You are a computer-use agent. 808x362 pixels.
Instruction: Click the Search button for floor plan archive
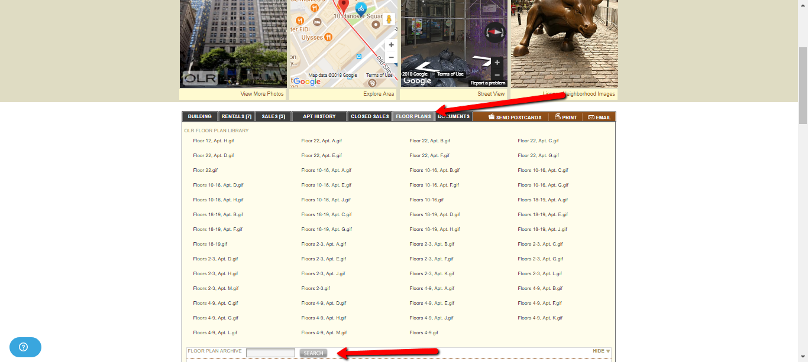313,353
